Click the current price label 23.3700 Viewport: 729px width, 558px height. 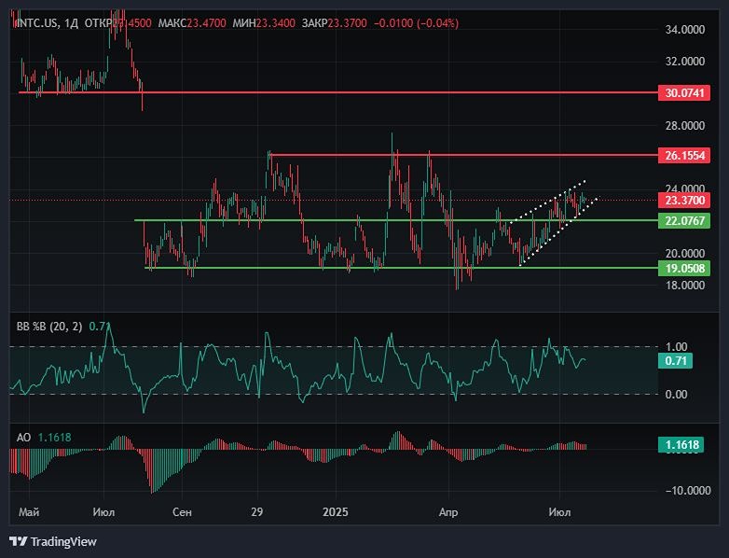click(684, 200)
